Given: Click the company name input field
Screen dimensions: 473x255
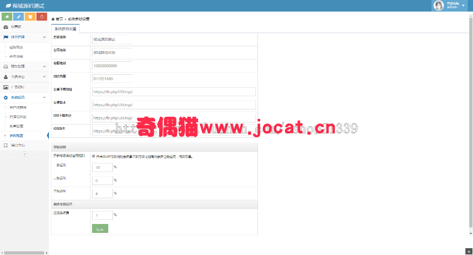Looking at the screenshot, I should click(112, 53).
